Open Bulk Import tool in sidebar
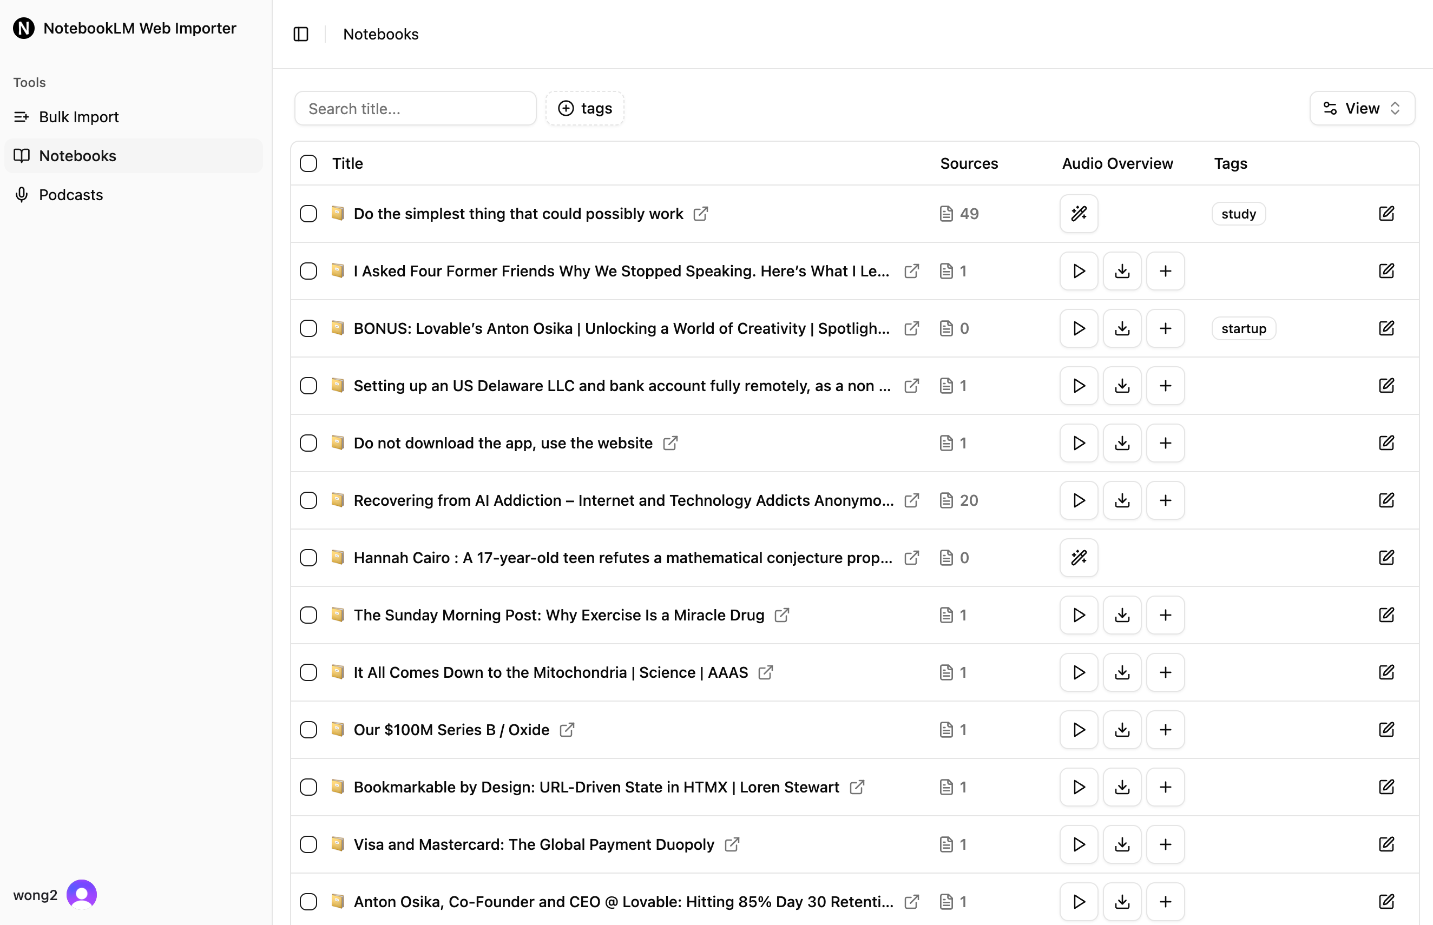Screen dimensions: 1433x925 pos(133,116)
